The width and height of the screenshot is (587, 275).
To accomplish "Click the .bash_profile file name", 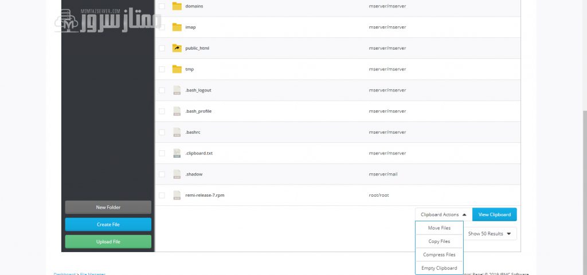I will (198, 111).
